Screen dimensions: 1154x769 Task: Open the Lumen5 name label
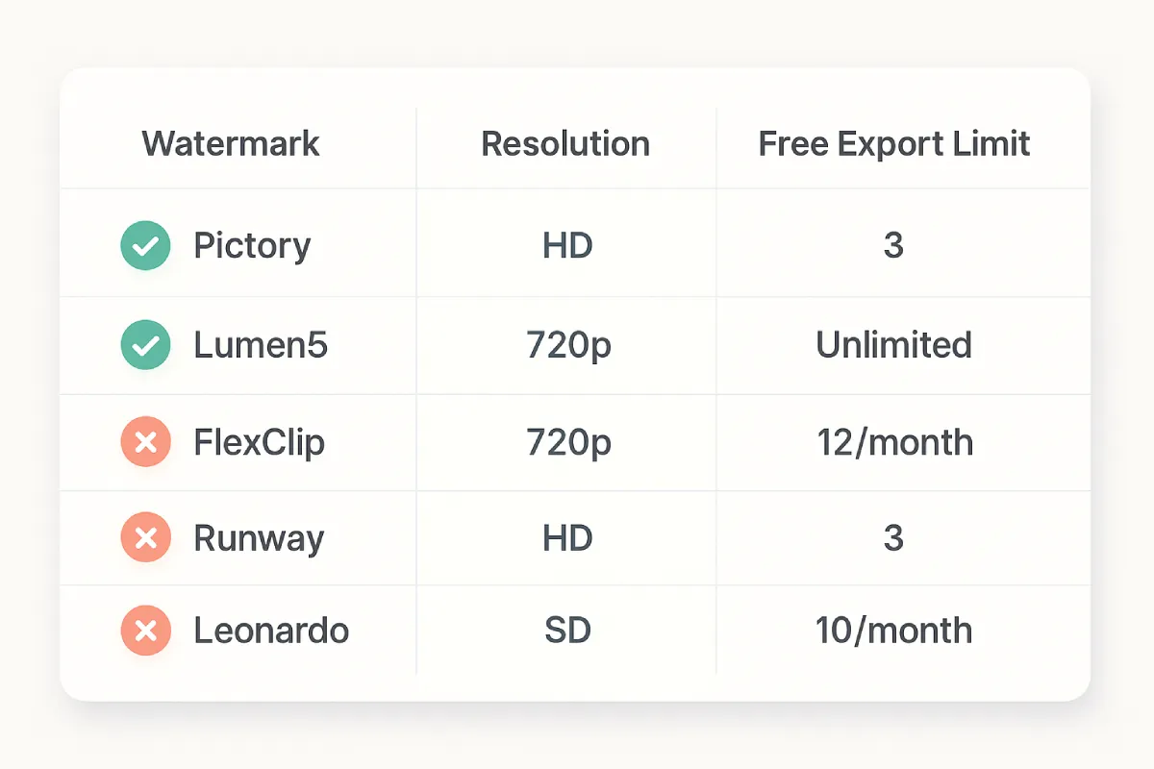point(261,345)
